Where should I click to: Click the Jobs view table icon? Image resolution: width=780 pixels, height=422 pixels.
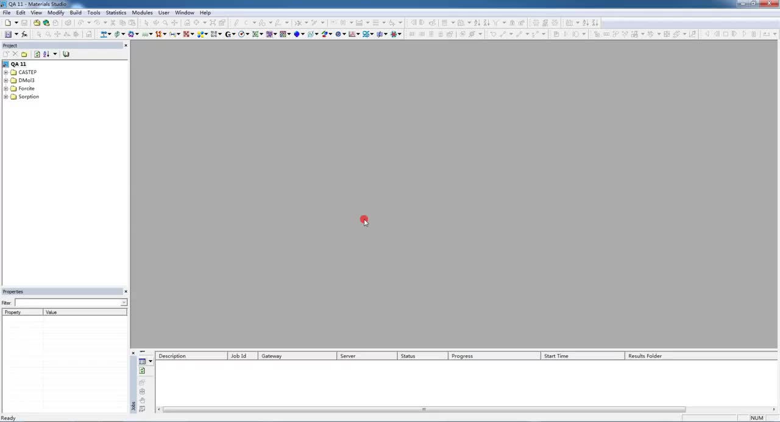(x=142, y=361)
